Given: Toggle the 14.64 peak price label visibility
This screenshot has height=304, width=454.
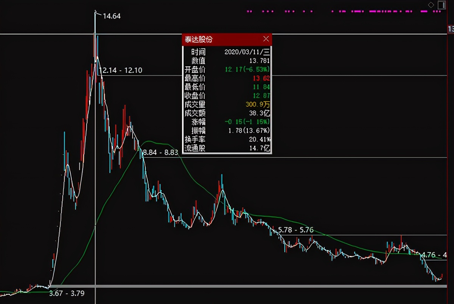Looking at the screenshot, I should [111, 16].
